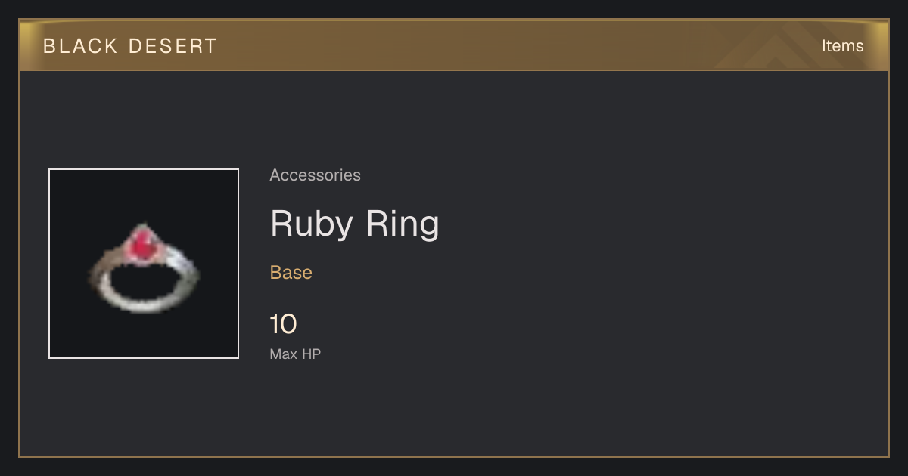Click the Ruby Ring item icon

pos(144,264)
